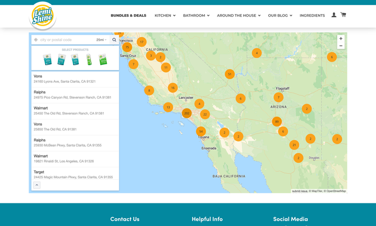Image resolution: width=376 pixels, height=226 pixels.
Task: Focus the city or postal code field
Action: pyautogui.click(x=67, y=40)
